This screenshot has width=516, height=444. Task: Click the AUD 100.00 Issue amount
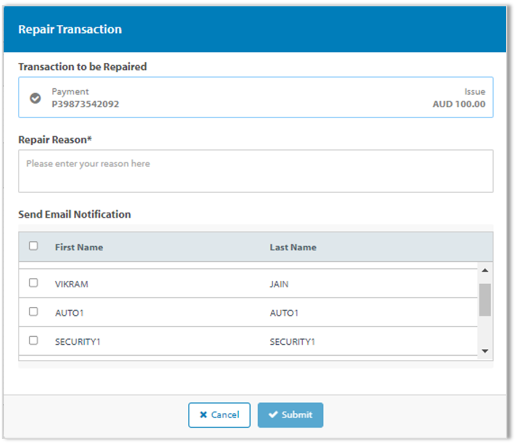(x=458, y=104)
